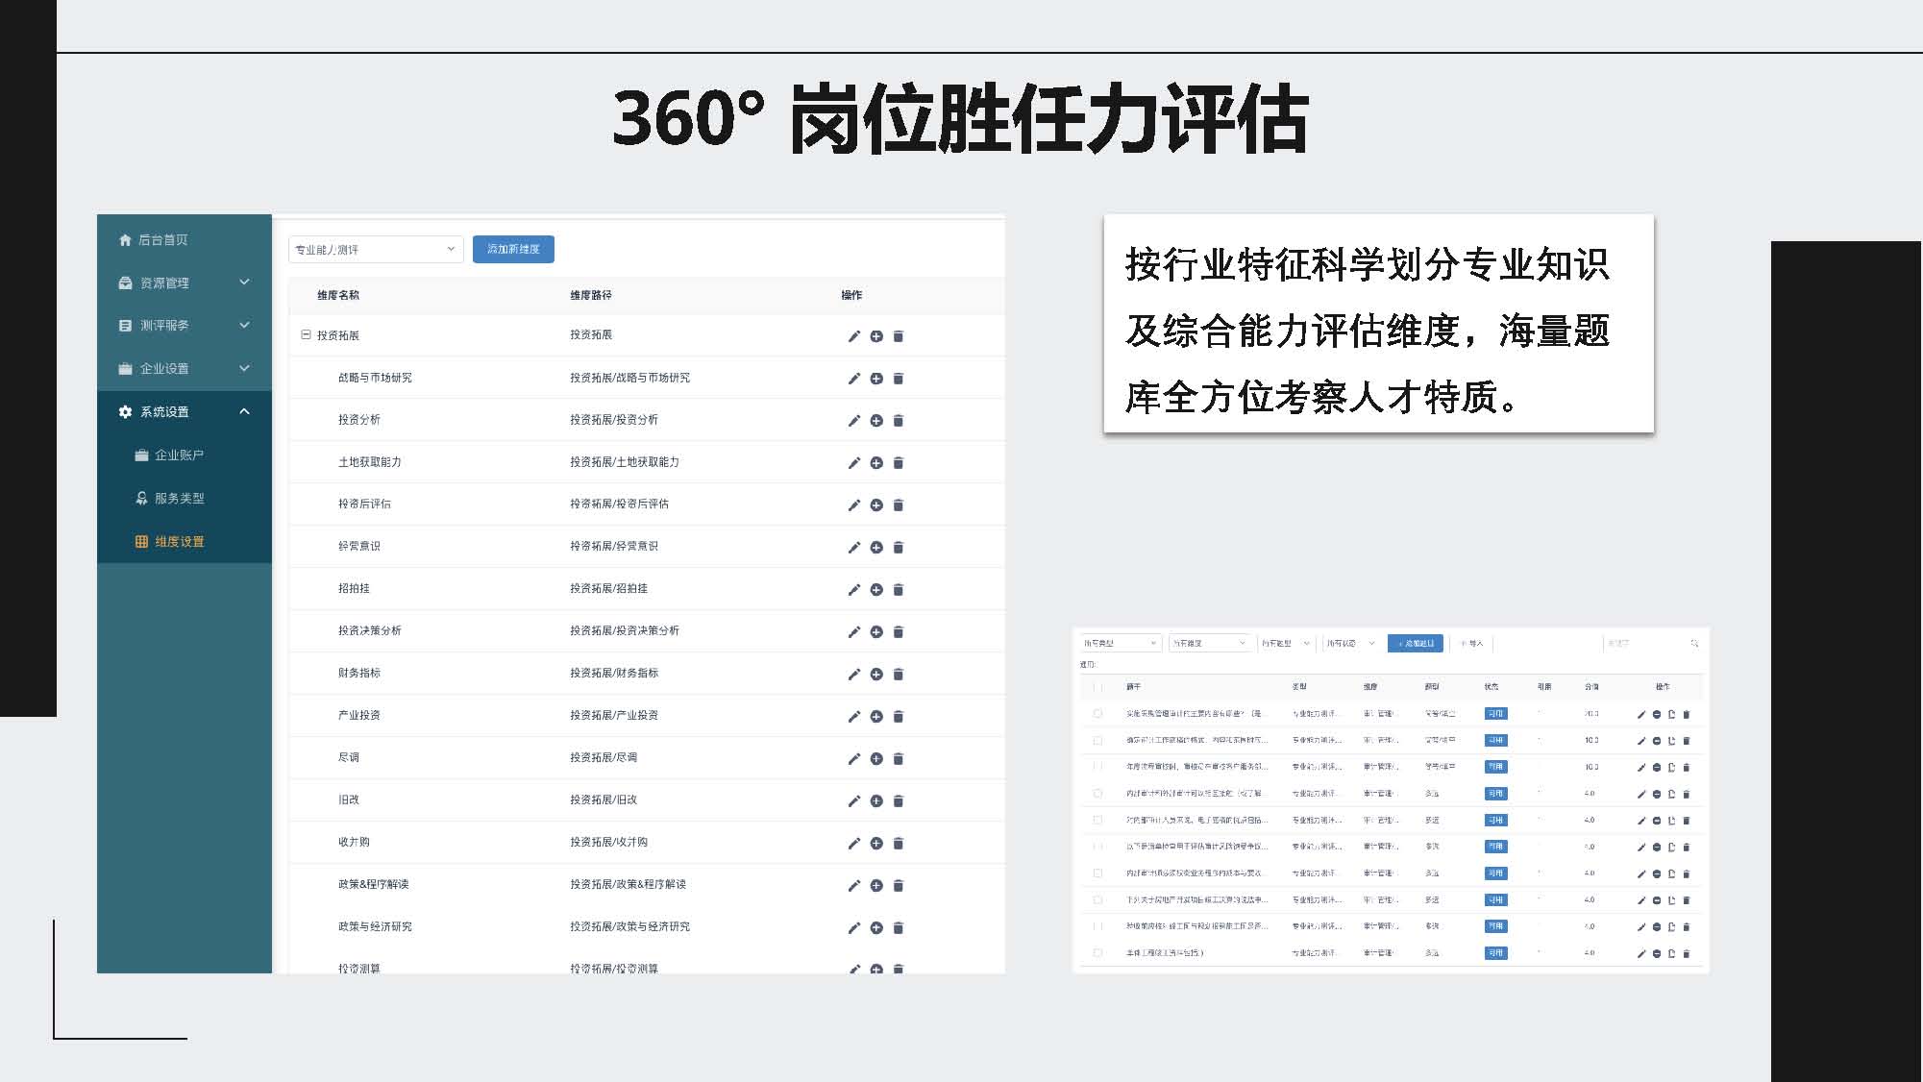Open the 专业能力测评 dropdown
This screenshot has height=1082, width=1923.
(376, 249)
